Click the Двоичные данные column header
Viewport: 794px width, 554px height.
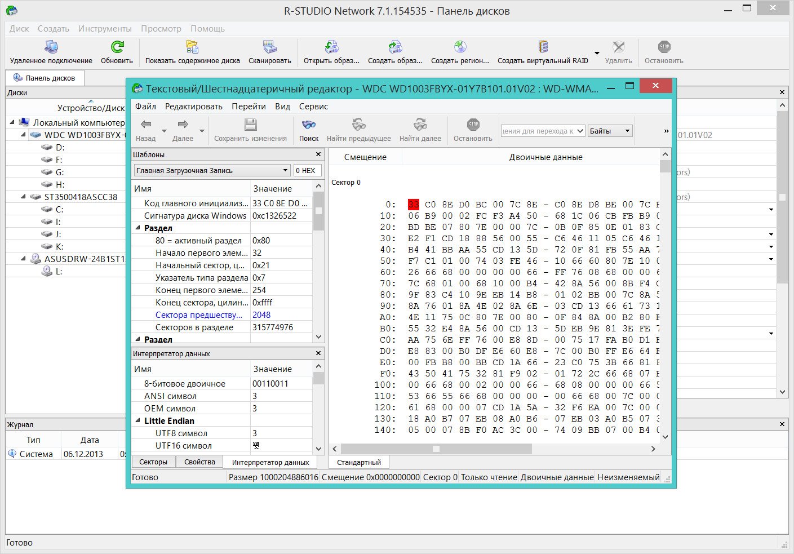point(545,157)
